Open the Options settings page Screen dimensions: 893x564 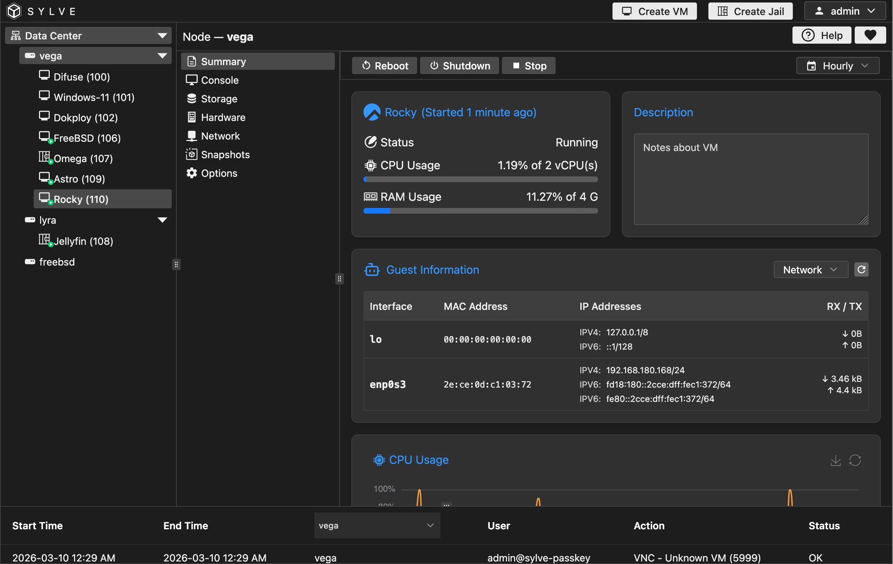tap(219, 173)
